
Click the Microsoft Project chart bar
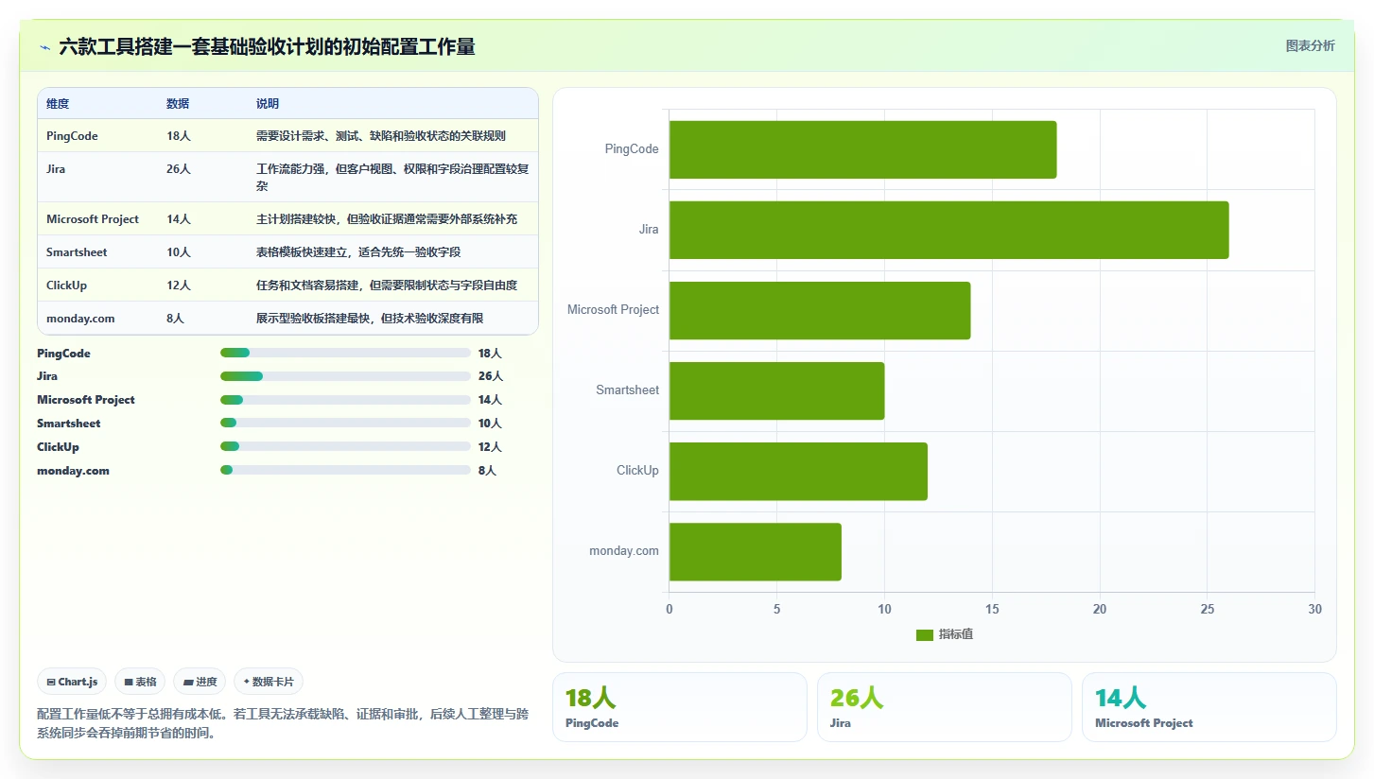tap(820, 310)
